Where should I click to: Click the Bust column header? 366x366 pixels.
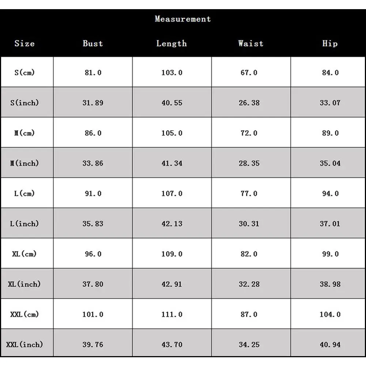[x=93, y=44]
